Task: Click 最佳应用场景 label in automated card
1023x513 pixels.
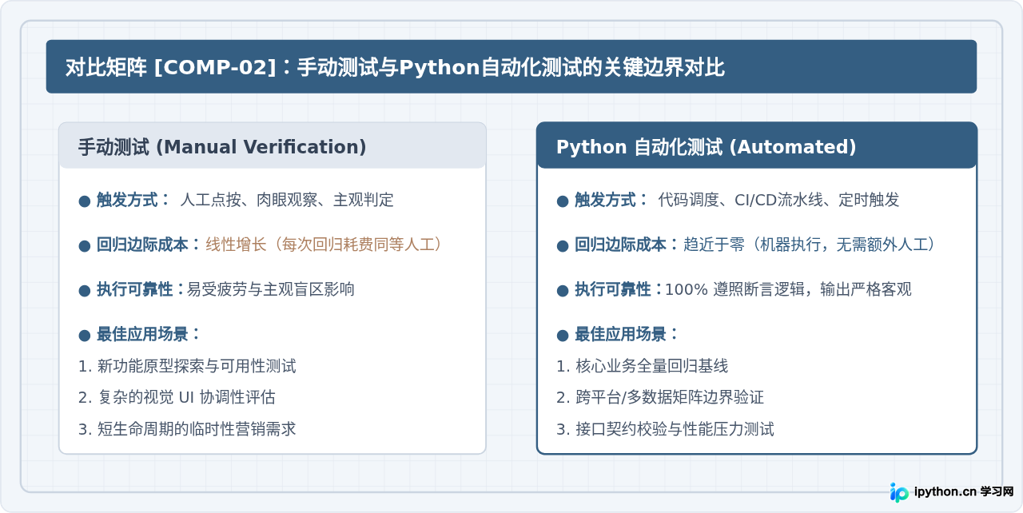Action: [627, 334]
